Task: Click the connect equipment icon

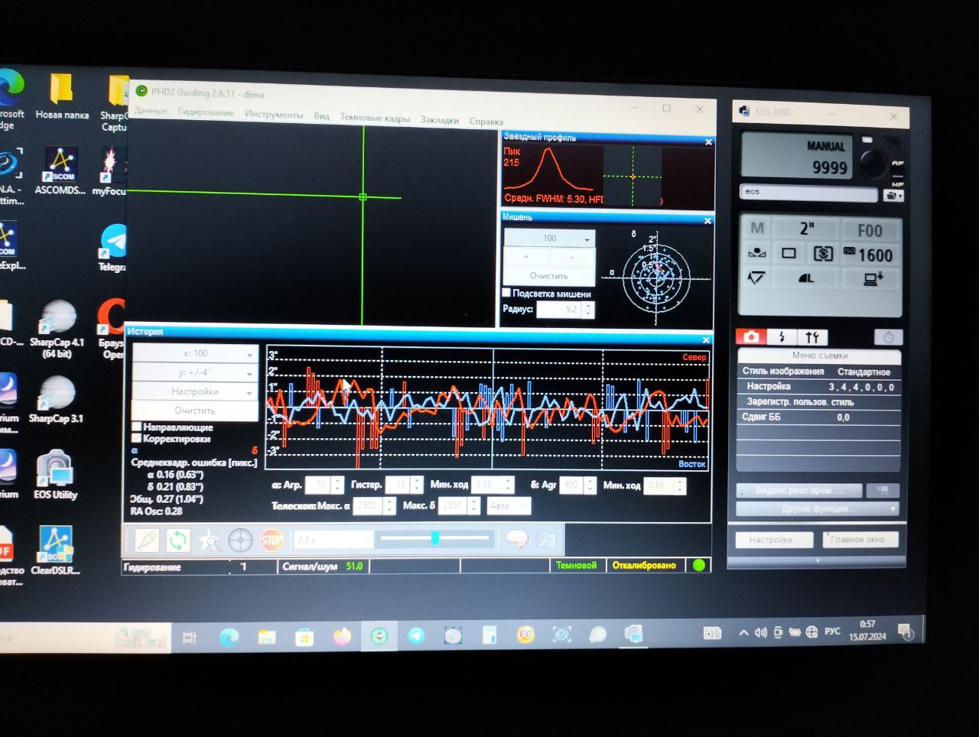Action: (147, 541)
